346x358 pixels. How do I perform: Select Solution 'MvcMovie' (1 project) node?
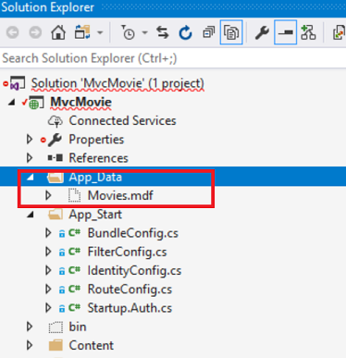click(x=117, y=83)
